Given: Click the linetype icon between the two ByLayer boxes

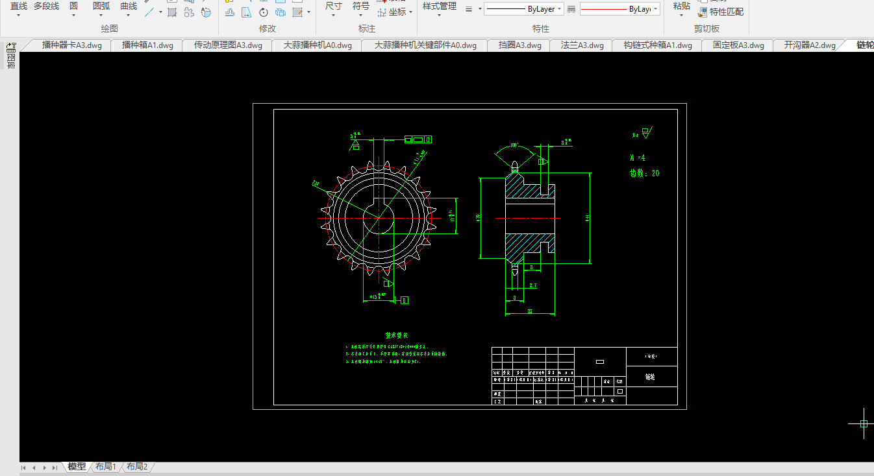Looking at the screenshot, I should pos(571,9).
